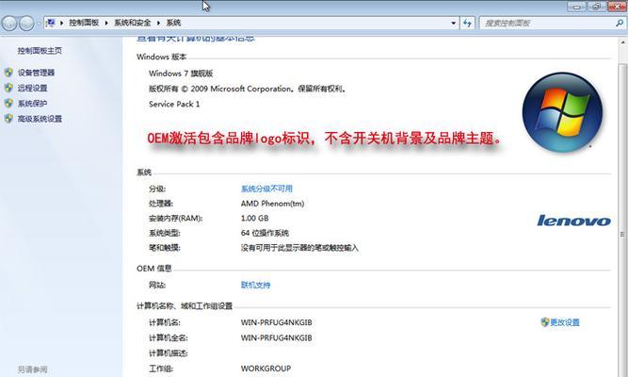Click the Windows 7 旗舰版 edition text
The image size is (628, 377).
coord(181,74)
